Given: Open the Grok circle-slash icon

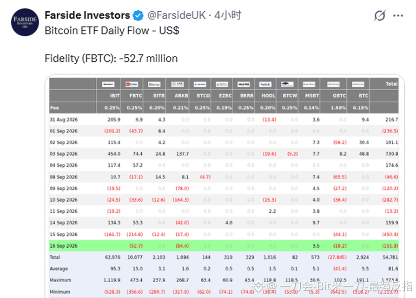Looking at the screenshot, I should click(x=379, y=15).
